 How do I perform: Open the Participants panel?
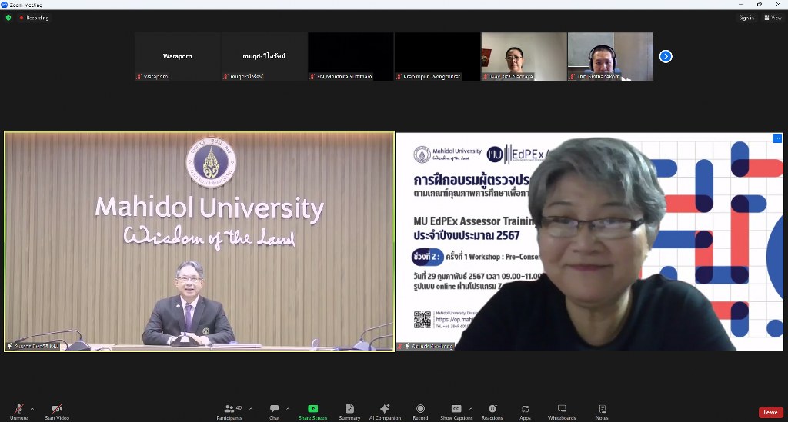pos(229,411)
